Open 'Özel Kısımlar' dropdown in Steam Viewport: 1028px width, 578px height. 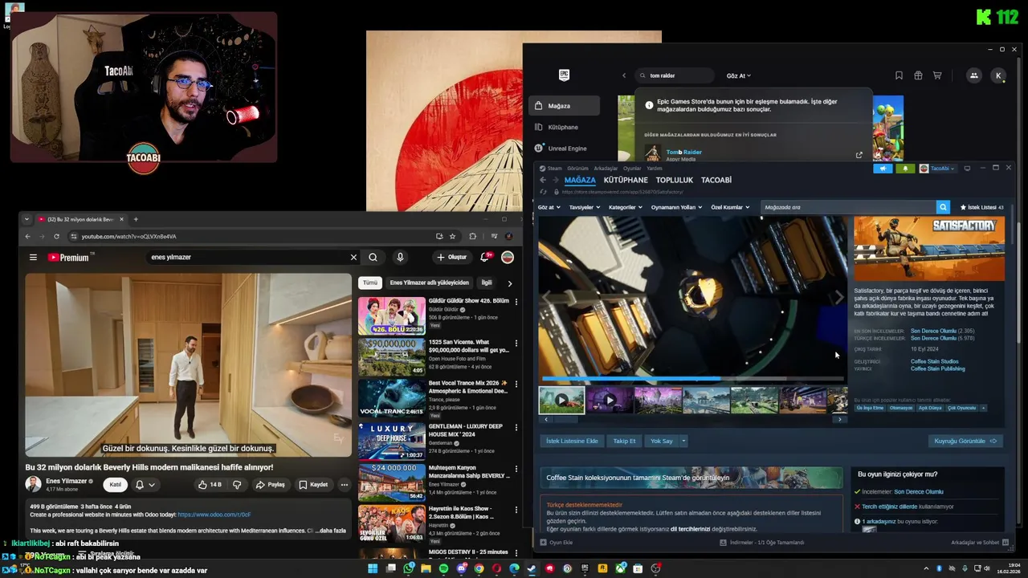tap(730, 207)
